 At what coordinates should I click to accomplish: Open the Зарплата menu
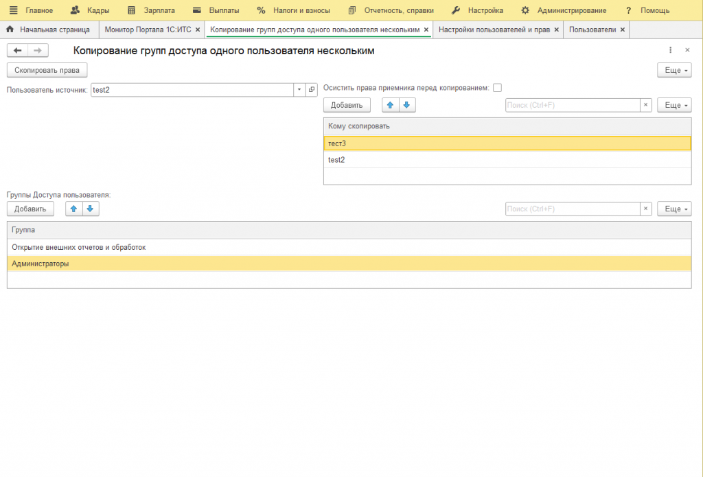(x=159, y=10)
